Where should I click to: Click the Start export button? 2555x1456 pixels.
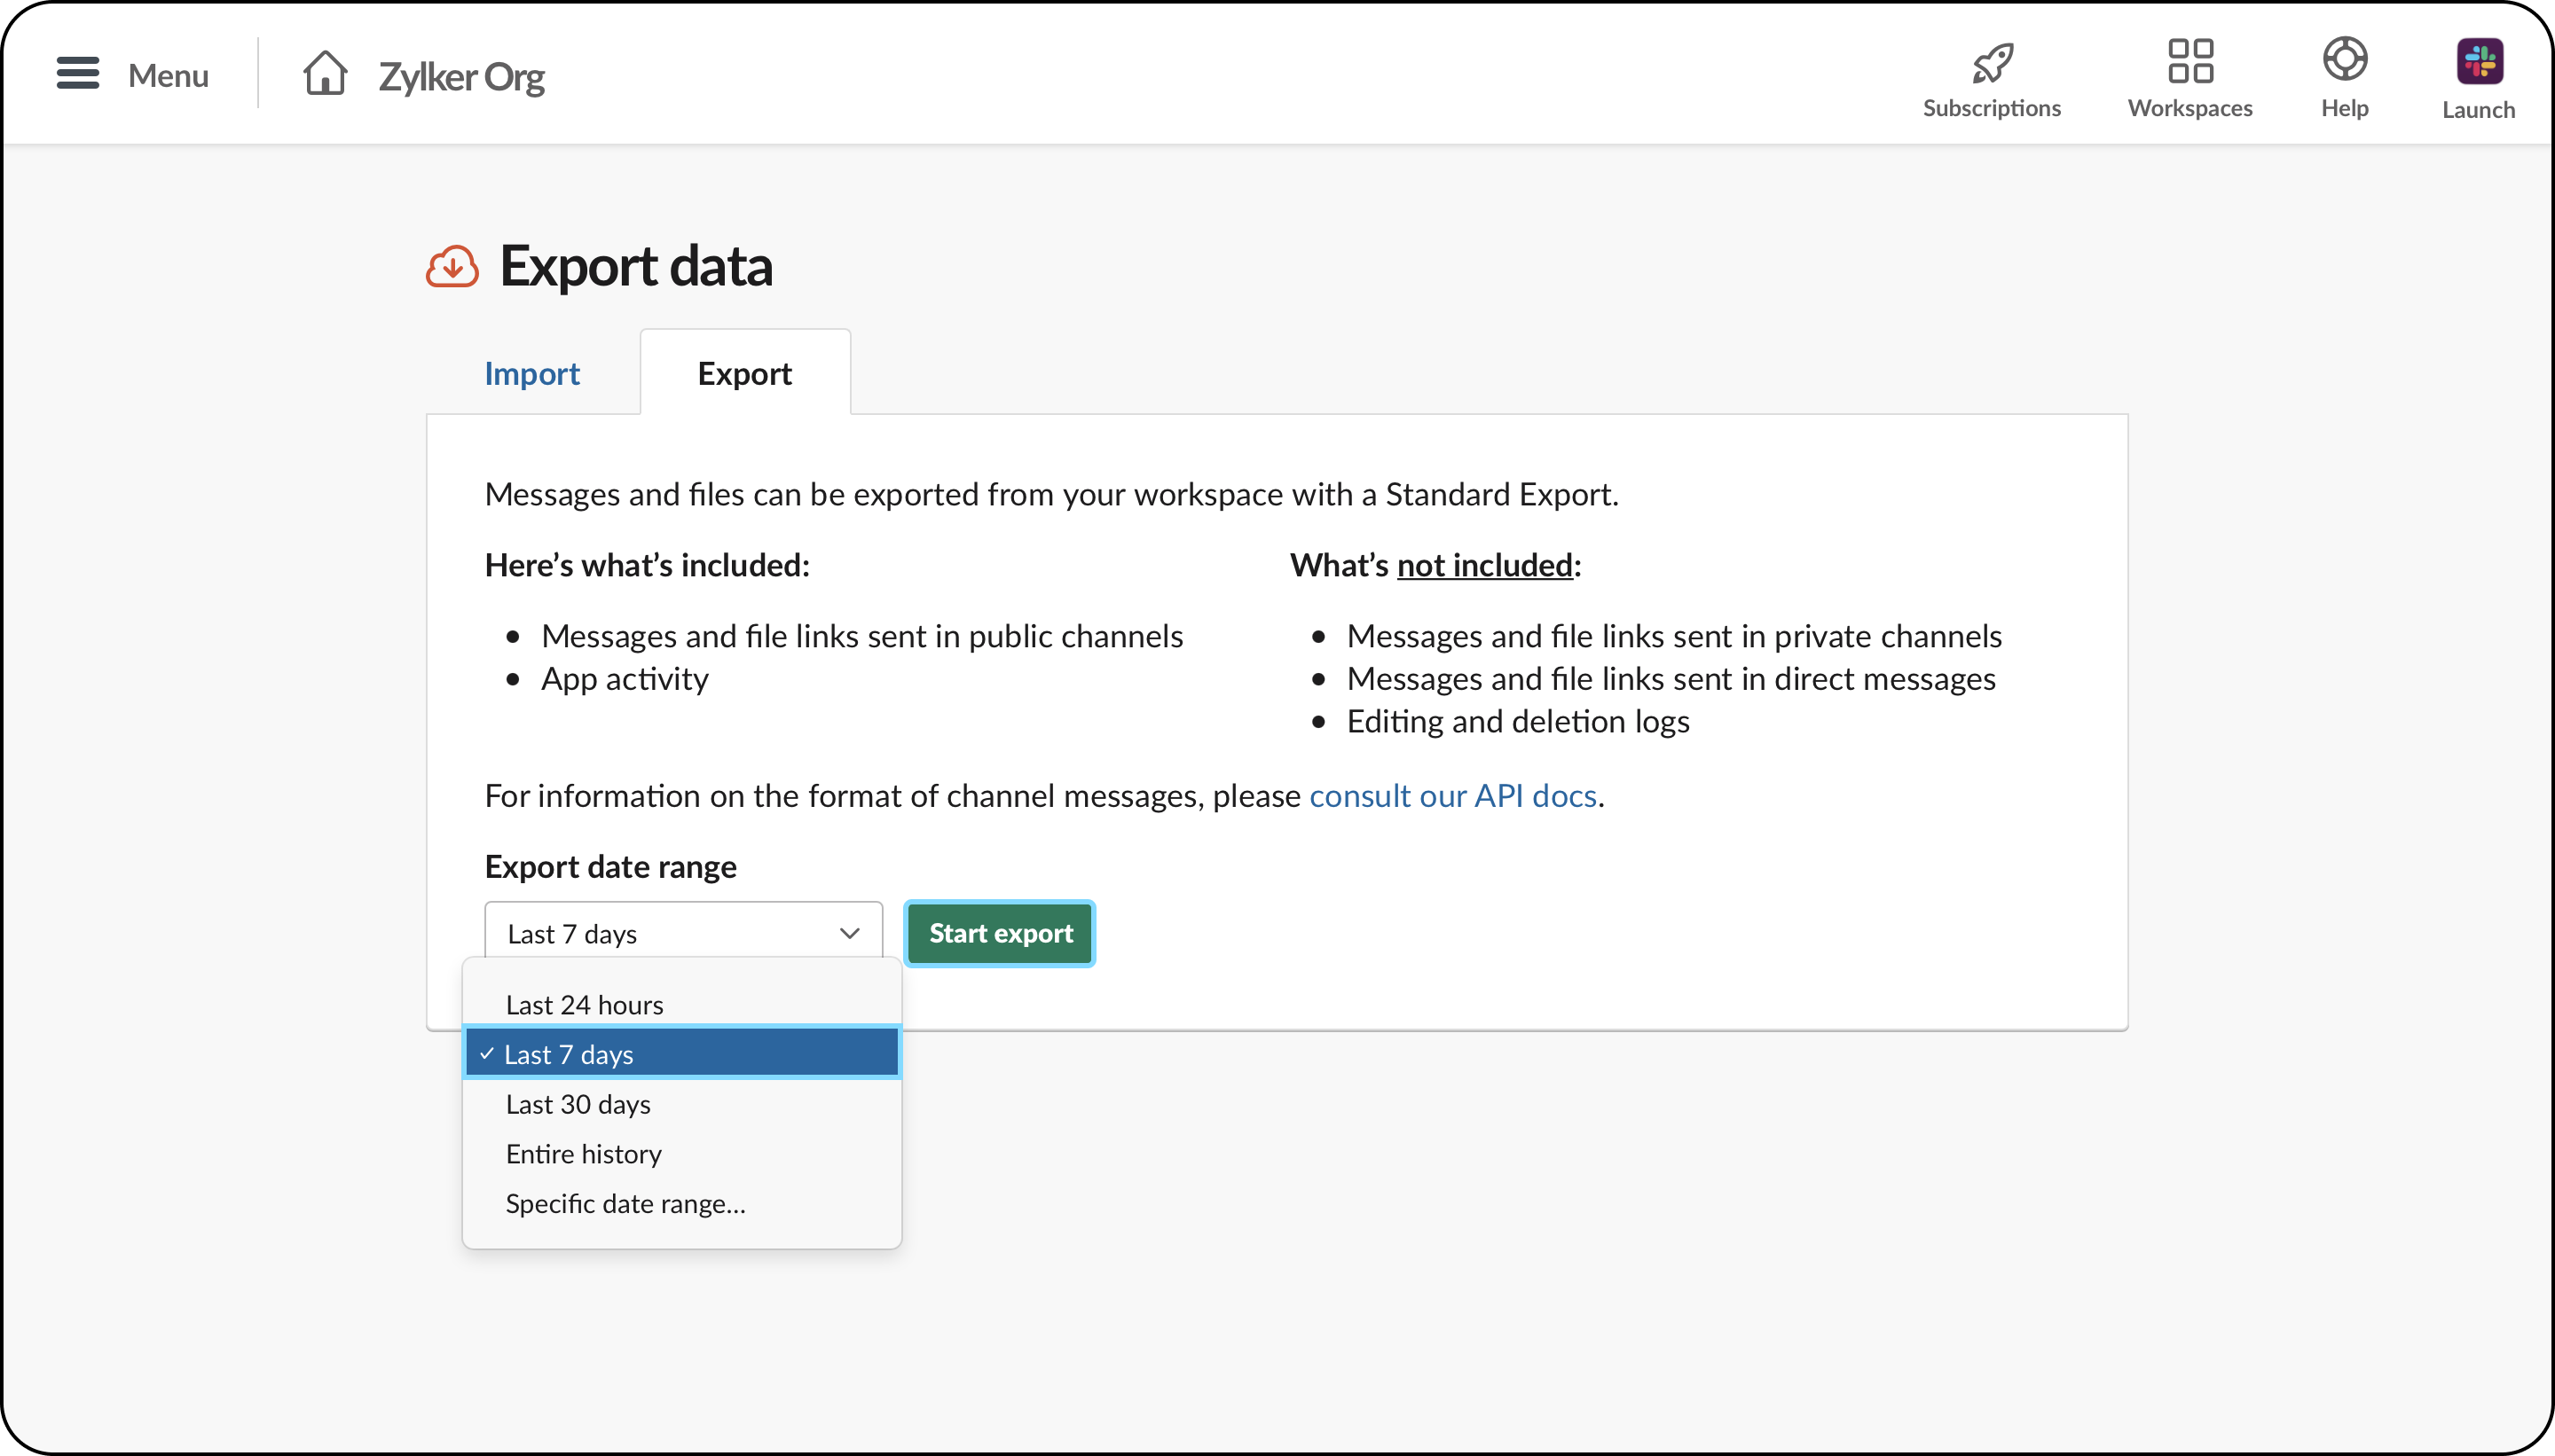pos(1000,933)
